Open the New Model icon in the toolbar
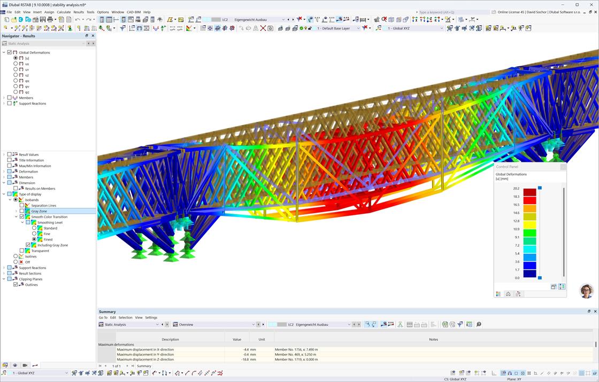The image size is (599, 382). (x=5, y=19)
